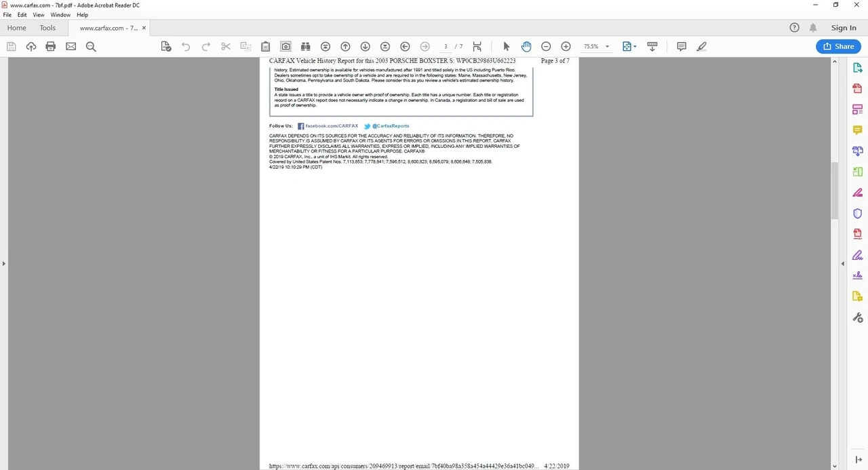Collapse the right tools pane arrow
Image resolution: width=868 pixels, height=470 pixels.
click(843, 263)
